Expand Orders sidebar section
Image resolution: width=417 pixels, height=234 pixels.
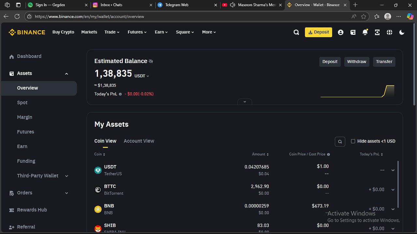tap(66, 193)
